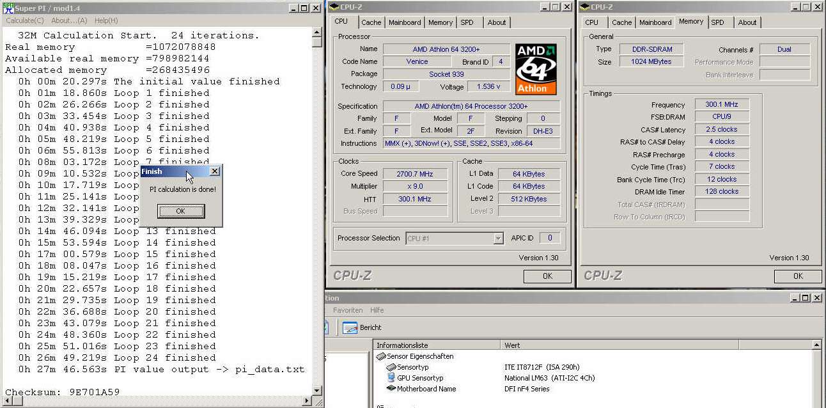The height and width of the screenshot is (408, 826).
Task: Click the Super PI scrollbar up arrow
Action: [x=317, y=33]
